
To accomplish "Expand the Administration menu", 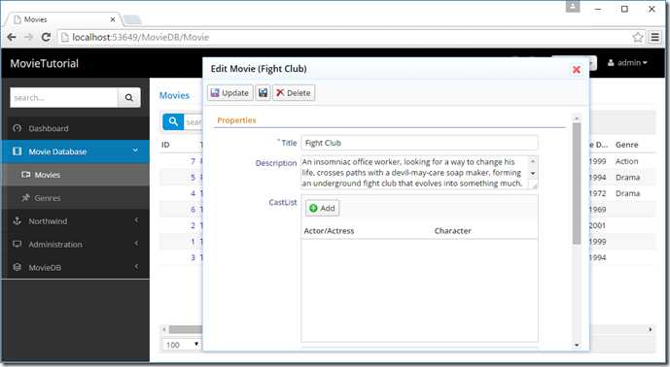I will [75, 244].
